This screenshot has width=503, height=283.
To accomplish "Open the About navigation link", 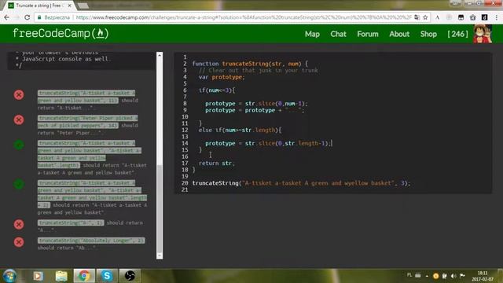I will click(399, 34).
